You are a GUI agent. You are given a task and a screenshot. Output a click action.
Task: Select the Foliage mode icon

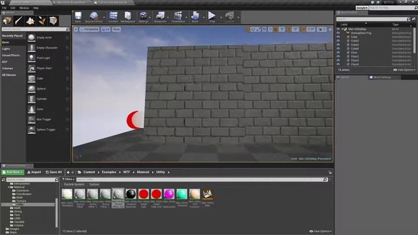tap(42, 21)
